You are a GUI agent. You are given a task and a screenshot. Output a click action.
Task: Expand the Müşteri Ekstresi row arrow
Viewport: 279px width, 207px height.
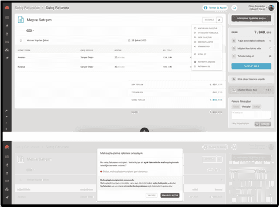(270, 90)
